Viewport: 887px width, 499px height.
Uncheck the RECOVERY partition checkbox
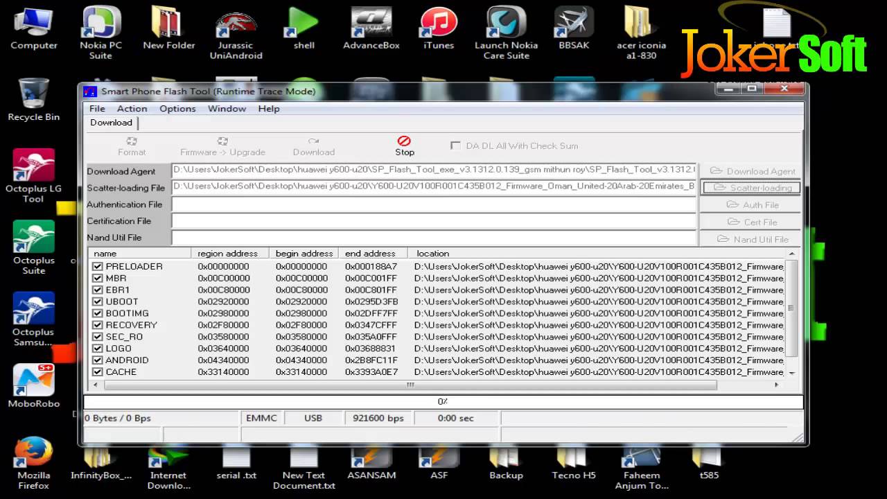tap(98, 324)
